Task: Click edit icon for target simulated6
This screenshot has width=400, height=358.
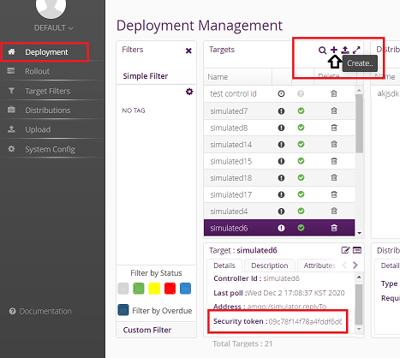Action: point(345,250)
